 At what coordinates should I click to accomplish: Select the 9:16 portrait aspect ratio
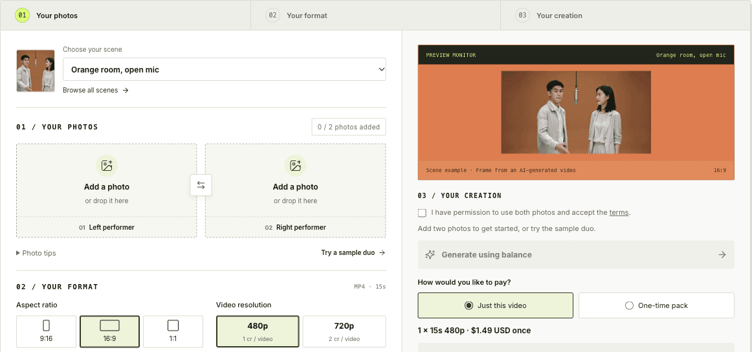(x=46, y=331)
